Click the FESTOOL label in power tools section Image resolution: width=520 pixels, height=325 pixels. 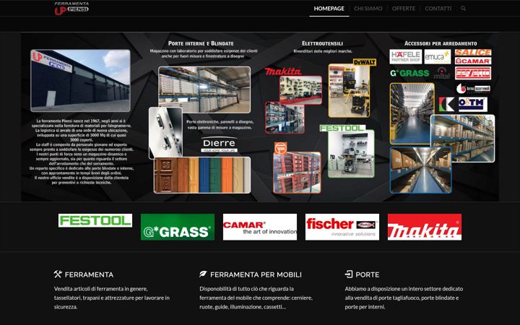tap(342, 128)
